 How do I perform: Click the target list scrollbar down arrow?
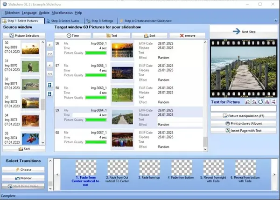[205, 149]
